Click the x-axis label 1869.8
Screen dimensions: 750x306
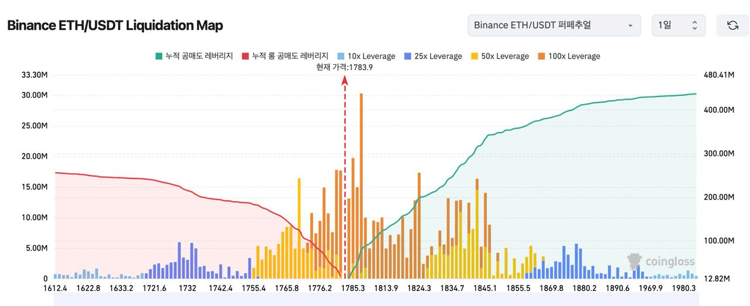551,288
